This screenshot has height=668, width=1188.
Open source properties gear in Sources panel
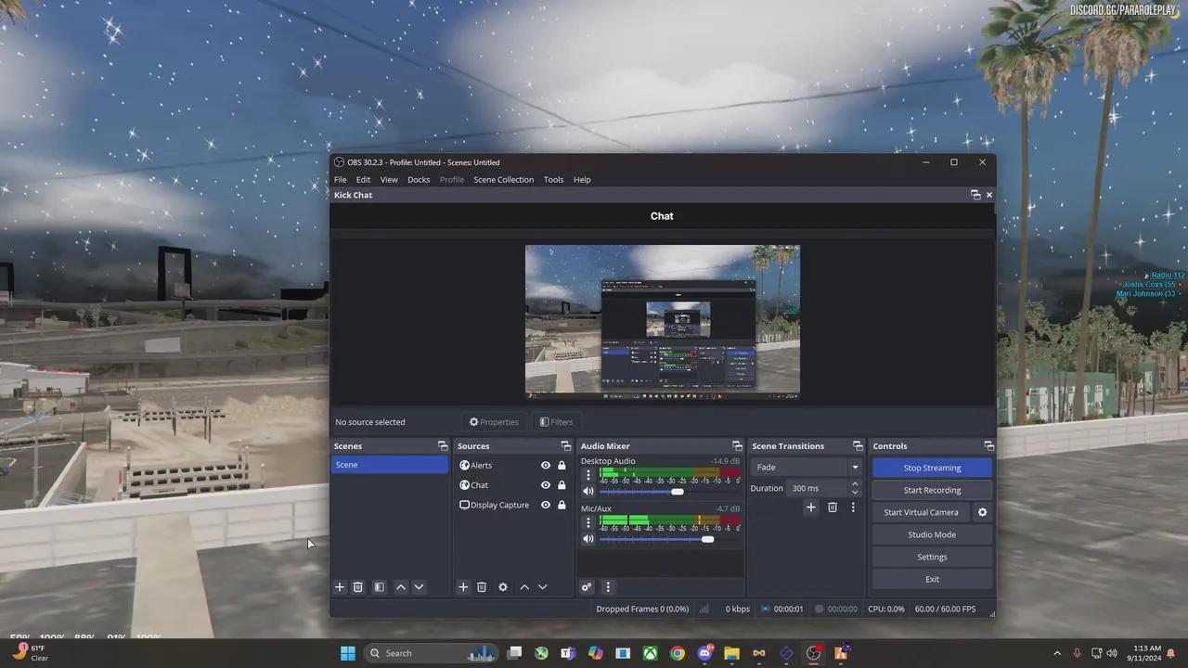pyautogui.click(x=503, y=587)
